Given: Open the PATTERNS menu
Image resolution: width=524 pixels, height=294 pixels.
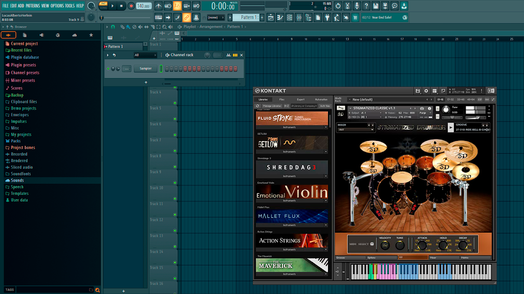Looking at the screenshot, I should coord(33,6).
